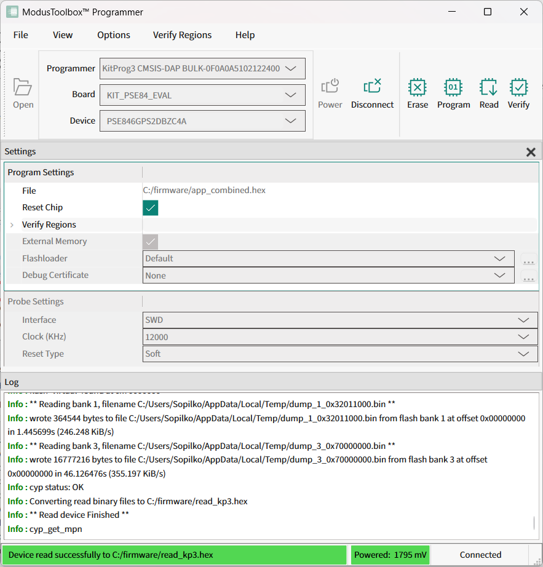Click the Program chip icon
543x567 pixels.
pyautogui.click(x=453, y=88)
